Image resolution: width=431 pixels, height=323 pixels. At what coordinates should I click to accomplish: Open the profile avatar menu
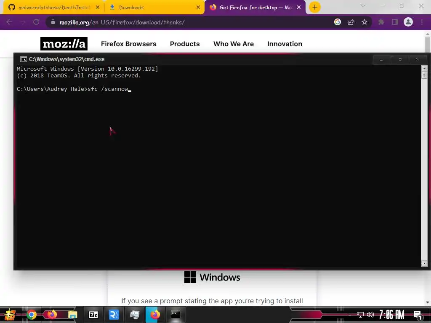[x=408, y=22]
